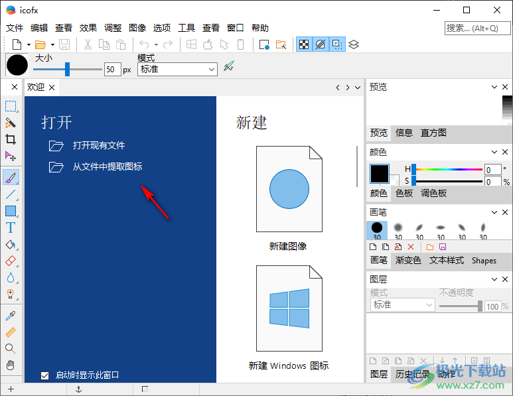Image resolution: width=513 pixels, height=396 pixels.
Task: Select the dodge lightbulb tool
Action: pos(11,294)
